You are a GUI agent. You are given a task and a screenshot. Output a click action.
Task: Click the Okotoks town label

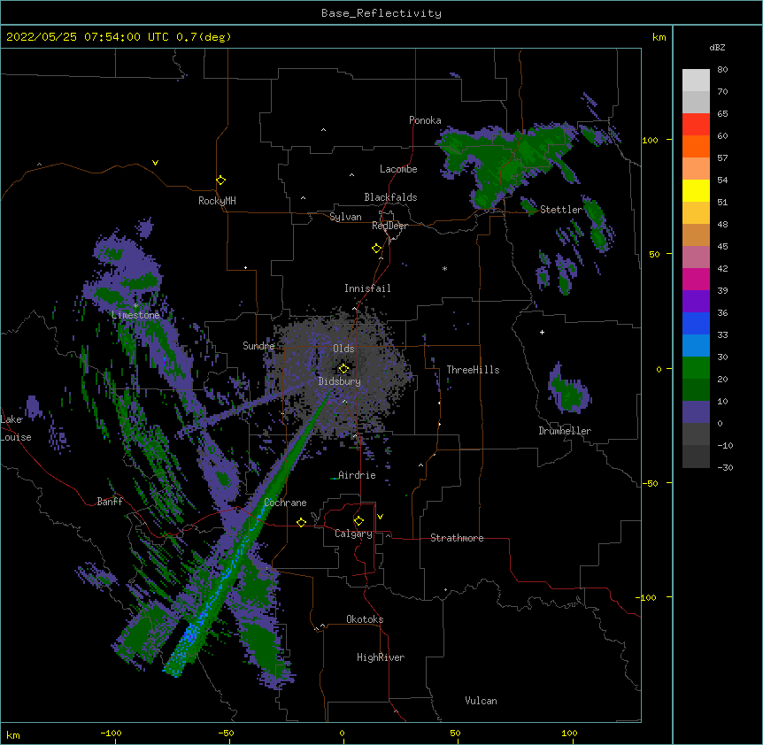point(365,619)
